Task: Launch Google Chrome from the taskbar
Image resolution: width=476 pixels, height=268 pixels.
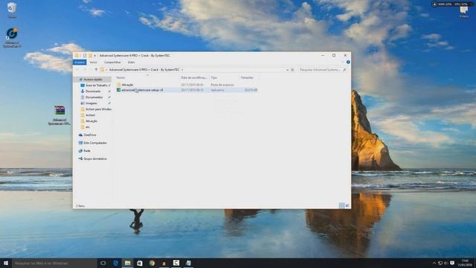Action: point(152,263)
